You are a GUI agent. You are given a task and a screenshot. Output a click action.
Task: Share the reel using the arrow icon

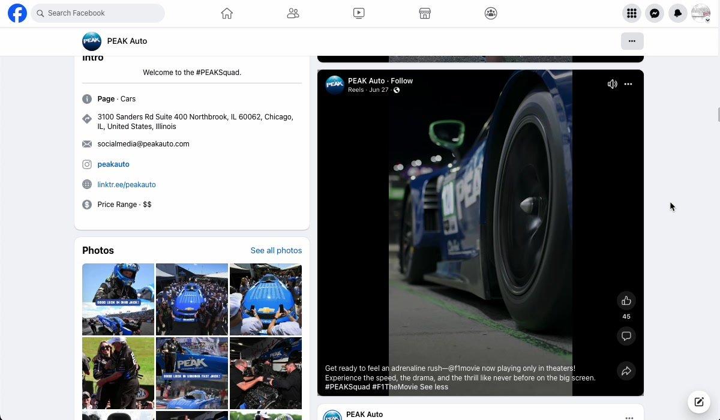[626, 371]
